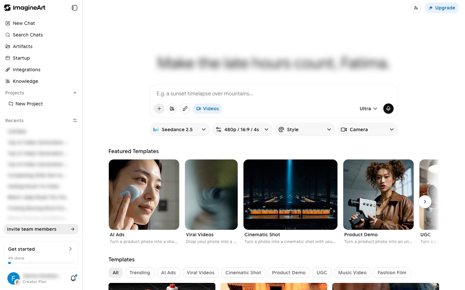This screenshot has width=465, height=290.
Task: Focus the video prompt input field
Action: tap(274, 93)
